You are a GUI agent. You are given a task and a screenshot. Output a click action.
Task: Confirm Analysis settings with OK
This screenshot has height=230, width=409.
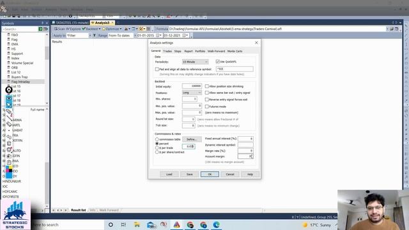point(210,174)
